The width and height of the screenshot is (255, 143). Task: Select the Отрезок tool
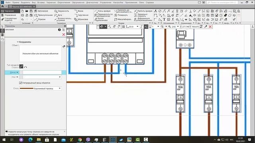(x=40, y=19)
